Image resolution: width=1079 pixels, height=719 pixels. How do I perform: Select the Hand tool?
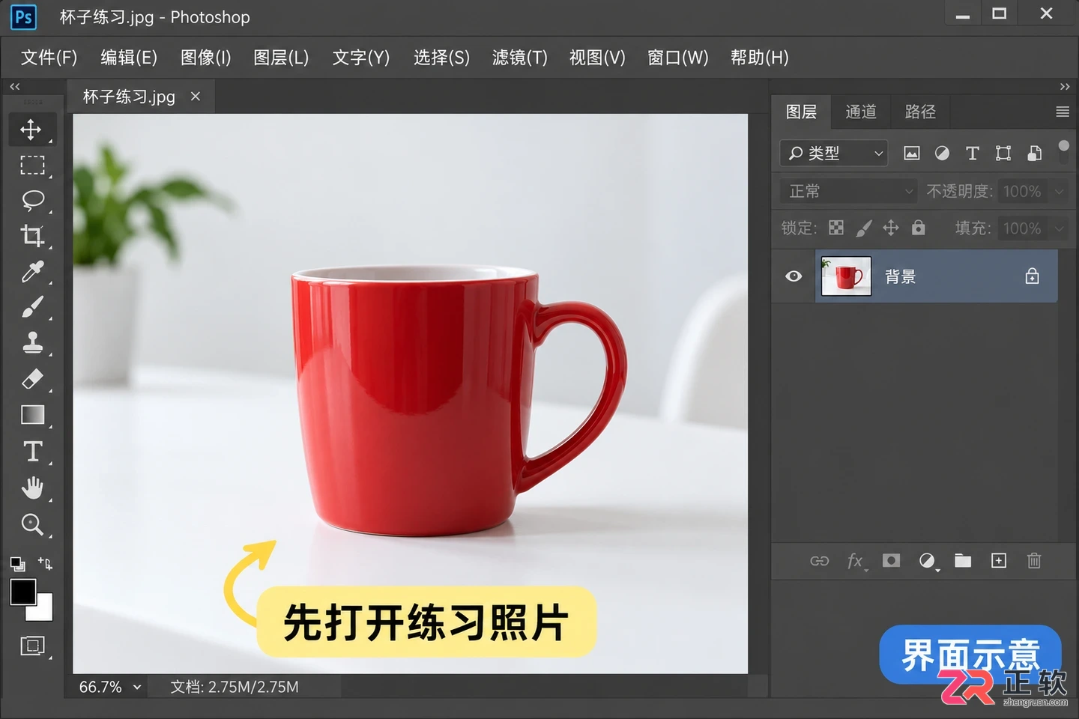click(32, 488)
